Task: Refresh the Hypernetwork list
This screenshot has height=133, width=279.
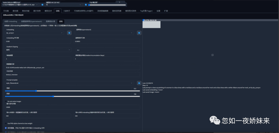Action: tap(139, 33)
